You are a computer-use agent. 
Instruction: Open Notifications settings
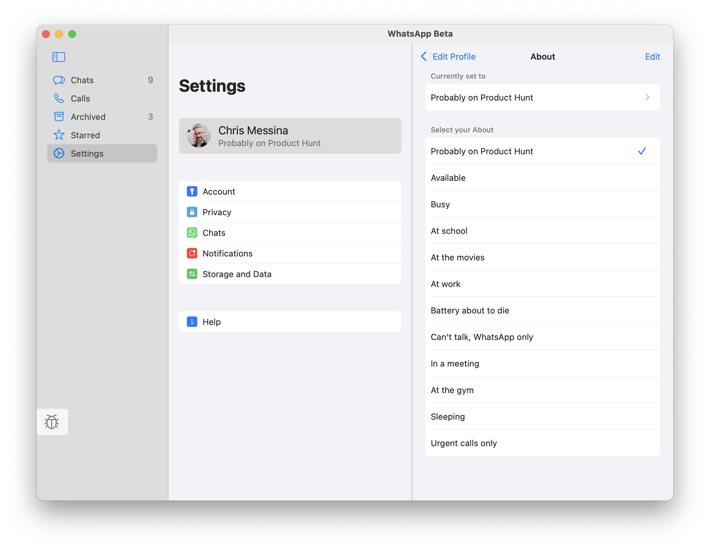(290, 253)
